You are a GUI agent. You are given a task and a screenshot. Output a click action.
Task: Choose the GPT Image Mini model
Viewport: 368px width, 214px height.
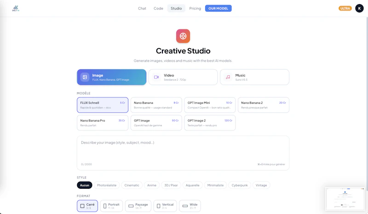(210, 105)
